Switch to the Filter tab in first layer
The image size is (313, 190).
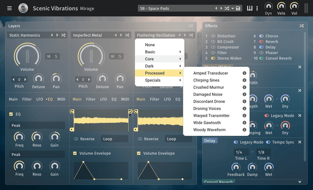tap(27, 99)
